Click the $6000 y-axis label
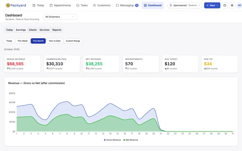This screenshot has height=151, width=242. point(12,93)
